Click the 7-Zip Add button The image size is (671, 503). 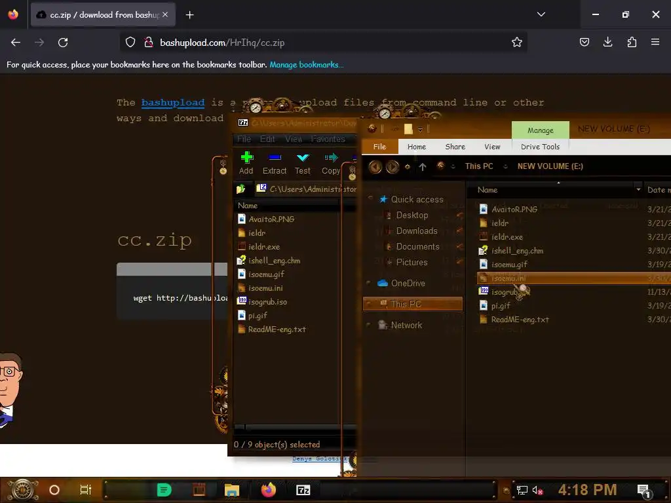click(246, 163)
